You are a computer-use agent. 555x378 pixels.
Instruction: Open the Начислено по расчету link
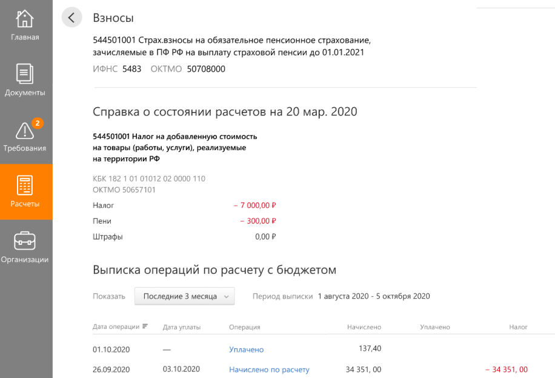coord(269,370)
